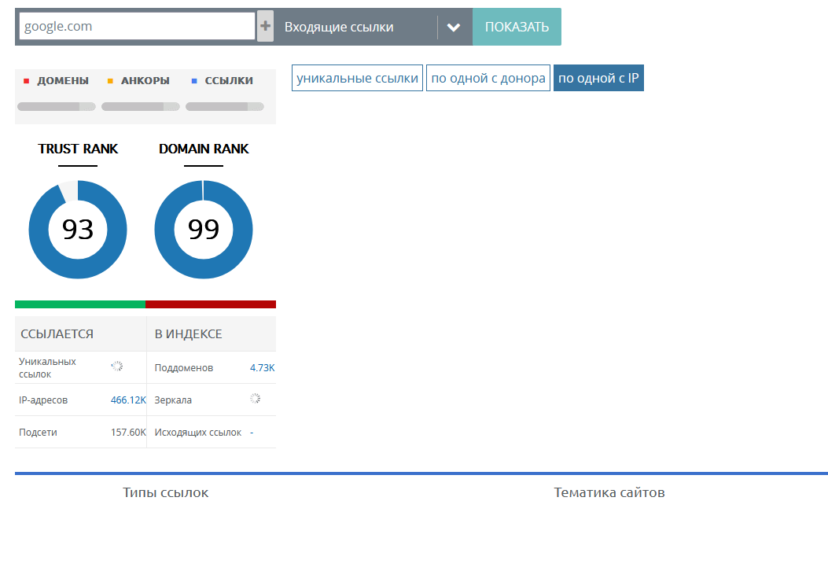Image resolution: width=828 pixels, height=571 pixels.
Task: Switch to the Типы ссылок tab
Action: point(165,493)
